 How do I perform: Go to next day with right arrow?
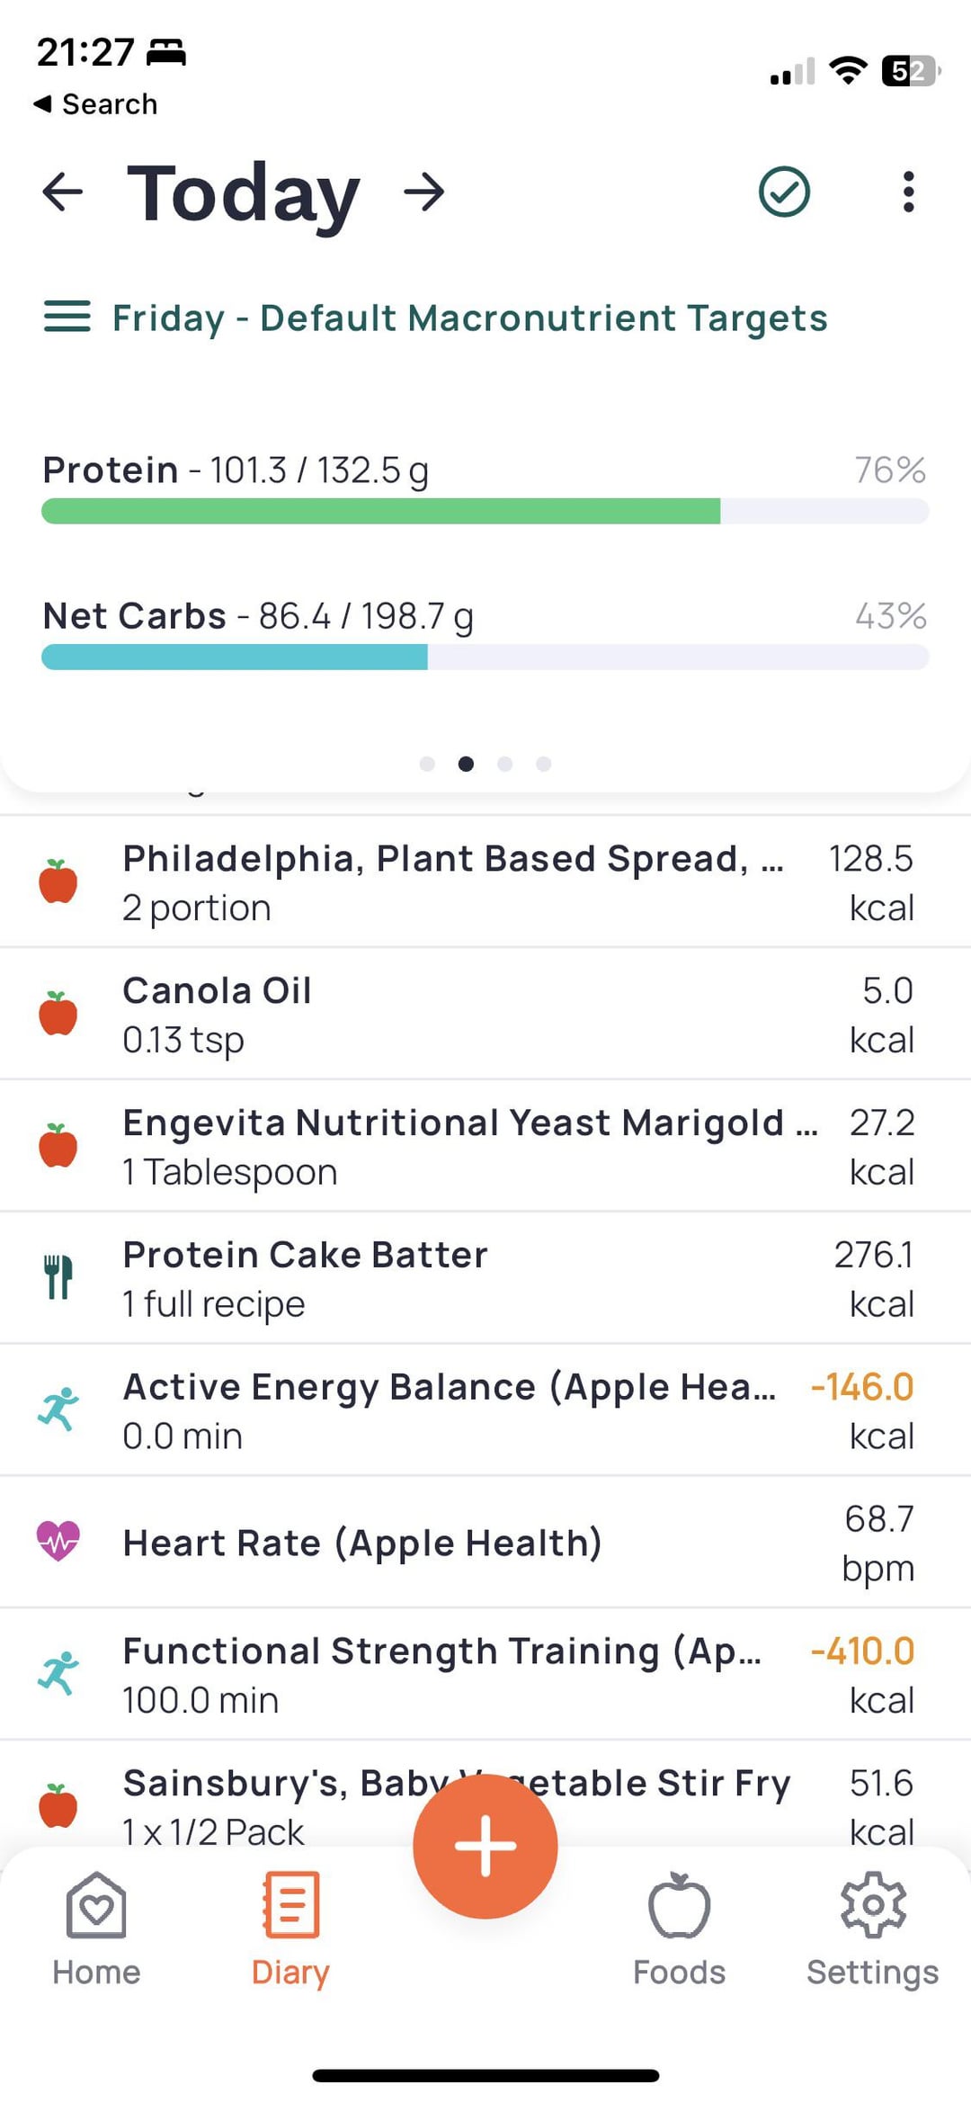click(x=424, y=192)
